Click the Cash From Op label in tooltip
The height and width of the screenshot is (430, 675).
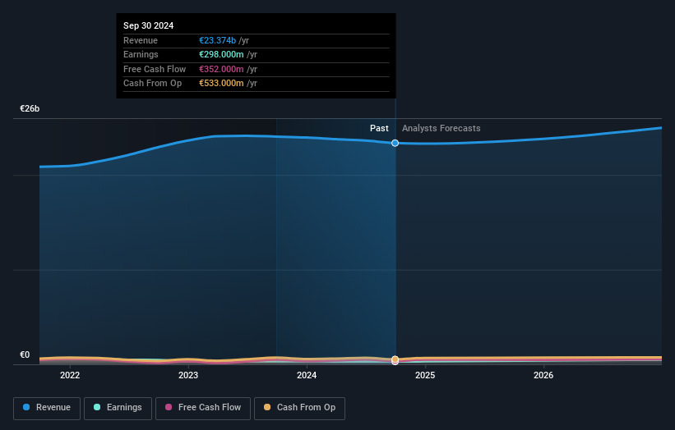coord(152,84)
